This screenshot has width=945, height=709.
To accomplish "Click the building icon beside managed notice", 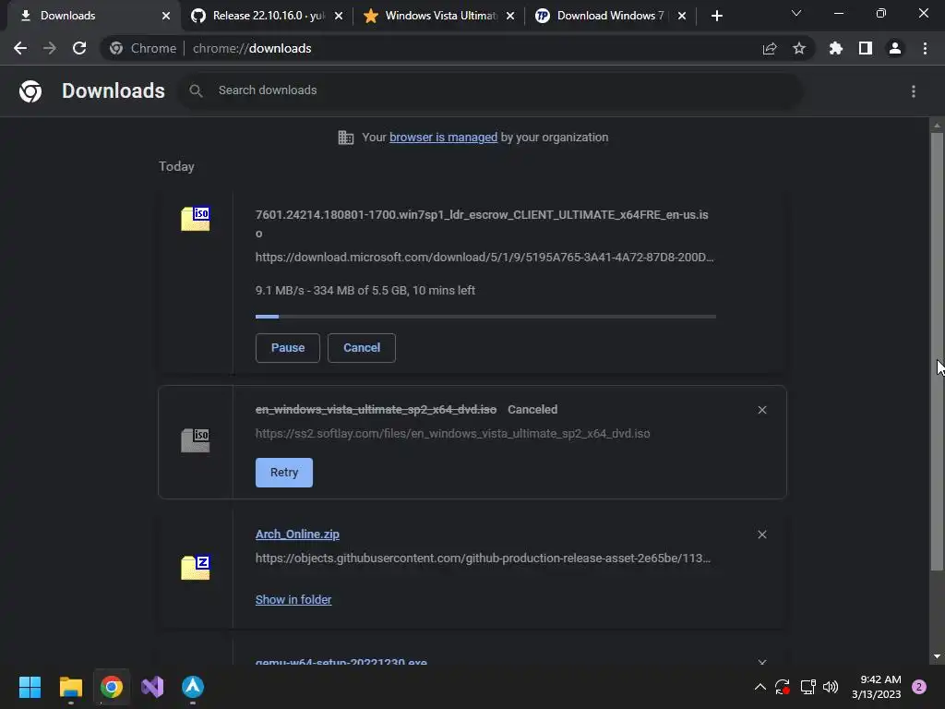I will point(346,138).
